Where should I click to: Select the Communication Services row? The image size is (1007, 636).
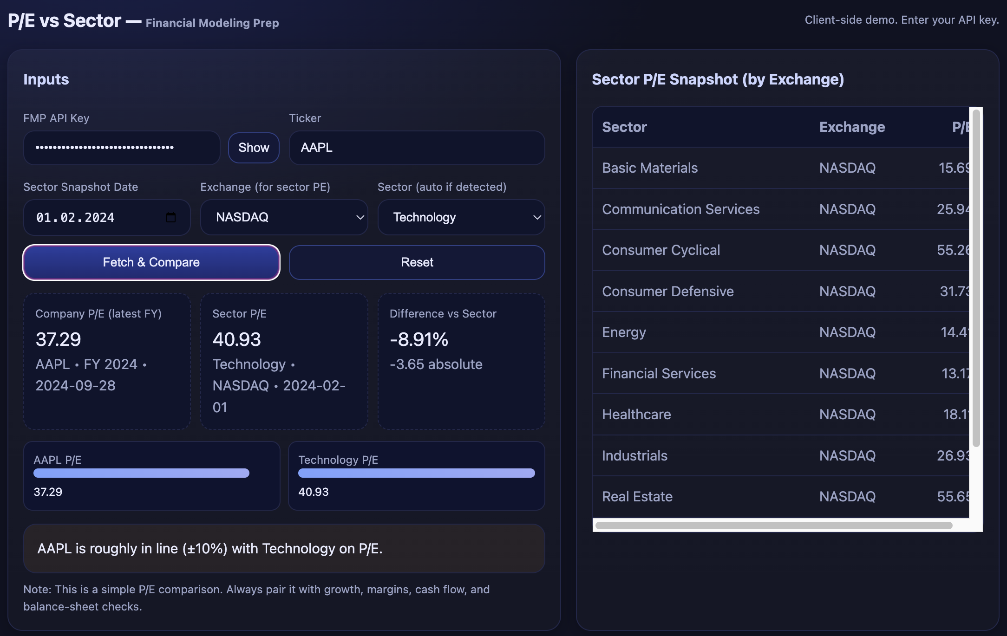click(781, 209)
